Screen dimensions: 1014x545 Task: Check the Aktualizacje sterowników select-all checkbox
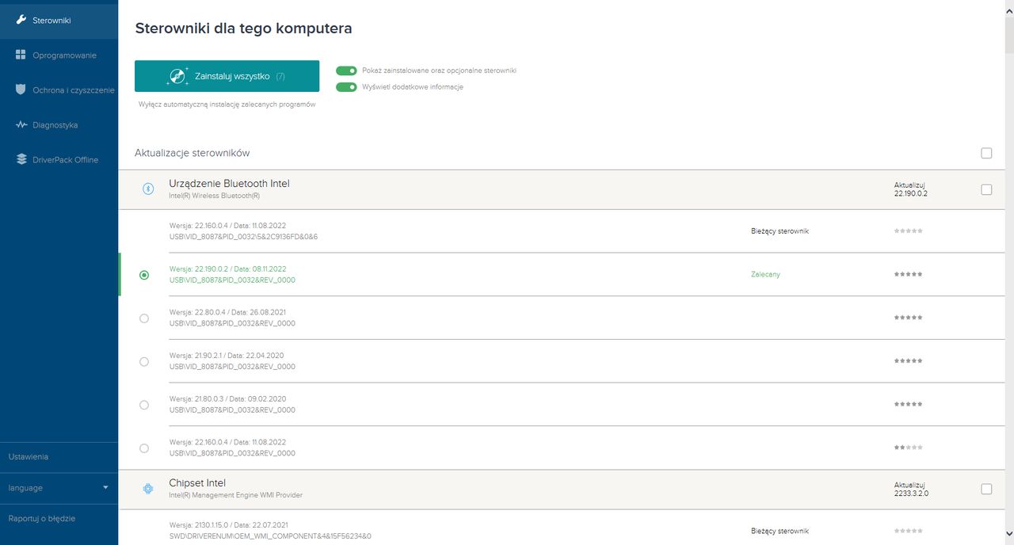pos(986,153)
